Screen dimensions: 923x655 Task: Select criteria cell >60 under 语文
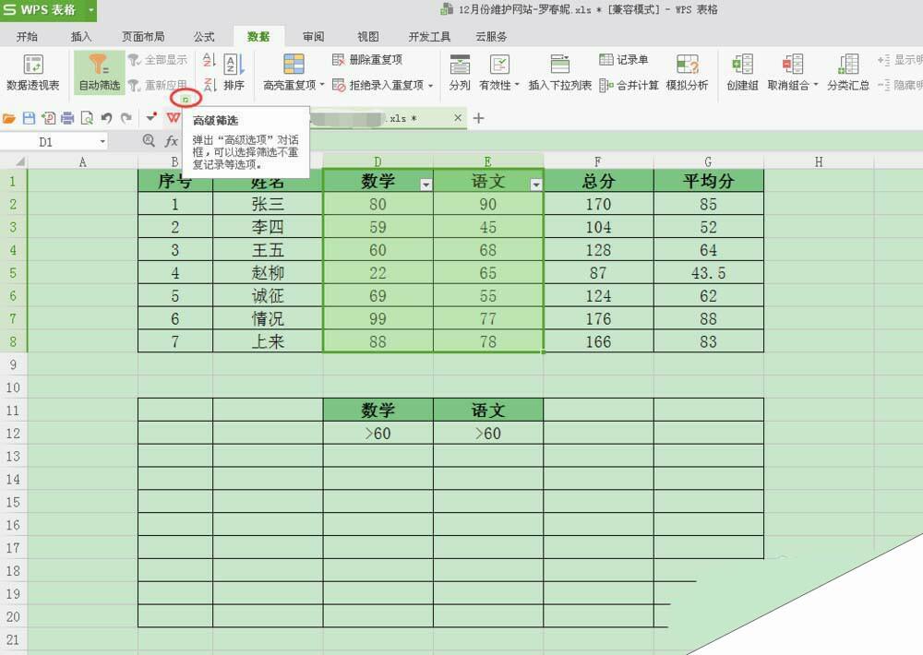488,434
